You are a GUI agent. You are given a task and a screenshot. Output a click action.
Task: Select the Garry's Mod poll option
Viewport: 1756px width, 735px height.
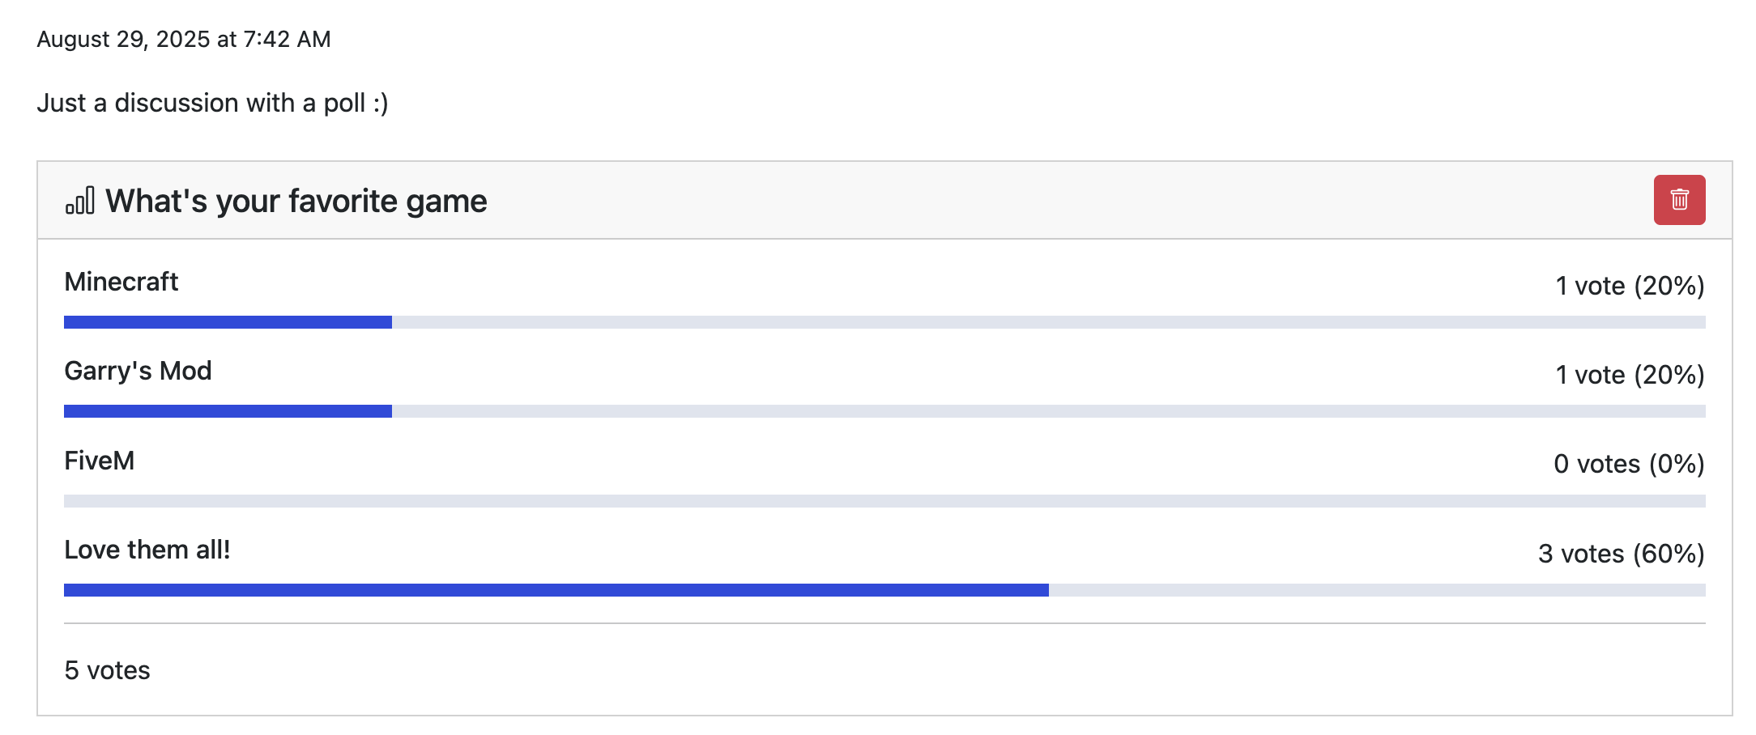pyautogui.click(x=138, y=371)
